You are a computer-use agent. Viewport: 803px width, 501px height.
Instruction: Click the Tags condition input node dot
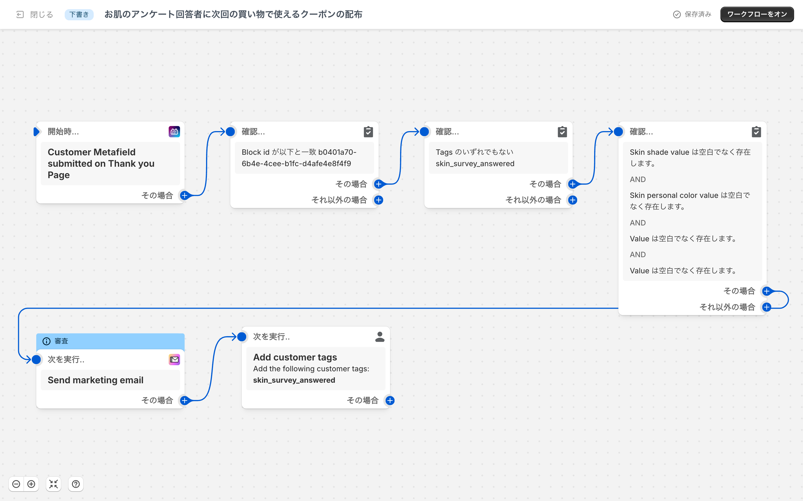pos(424,132)
